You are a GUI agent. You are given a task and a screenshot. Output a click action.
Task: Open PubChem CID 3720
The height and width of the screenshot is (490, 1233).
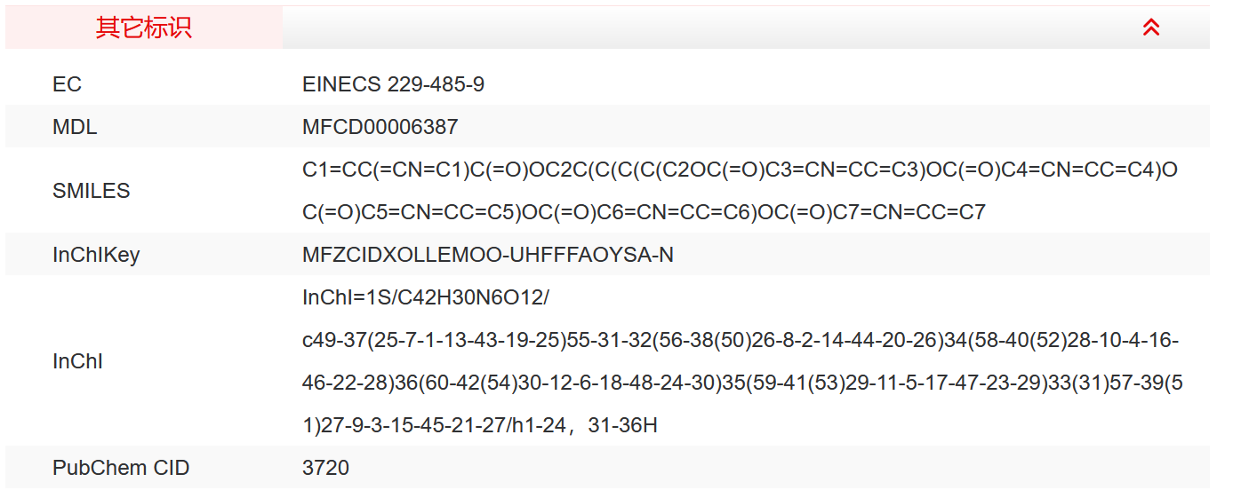coord(325,468)
